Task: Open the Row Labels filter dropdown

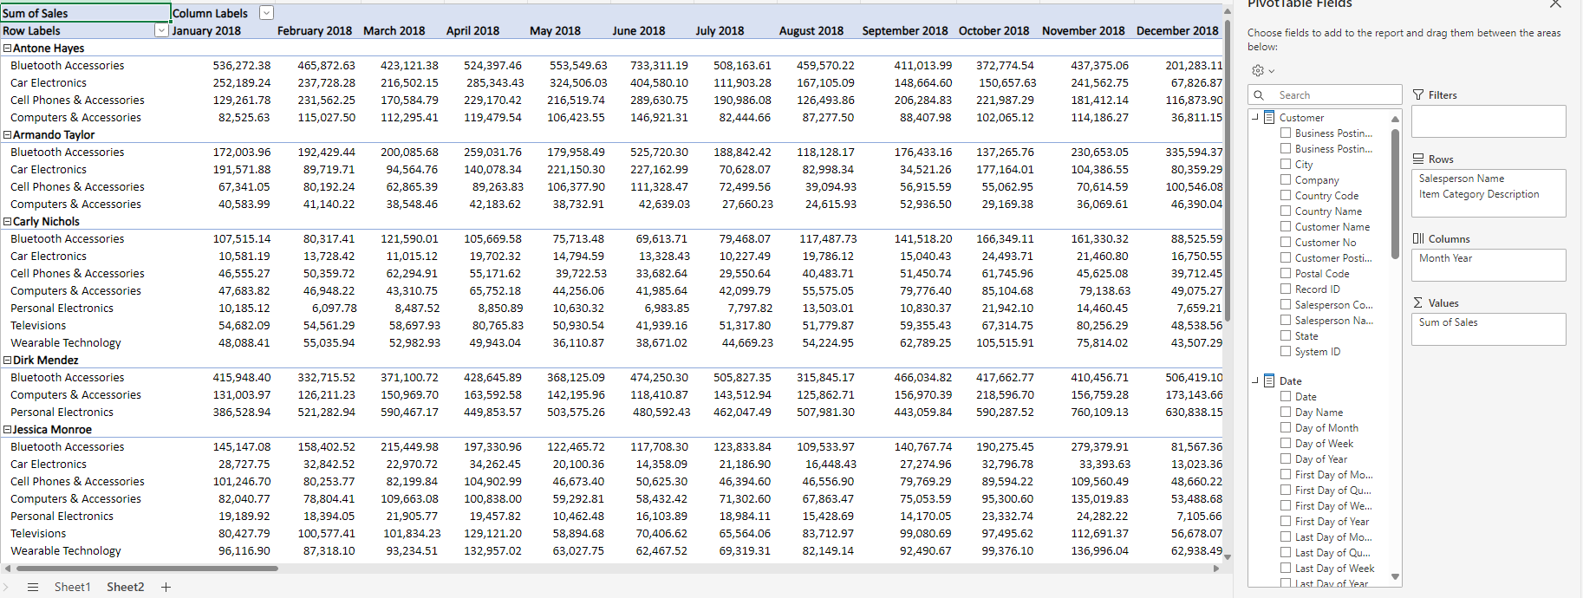Action: click(x=160, y=30)
